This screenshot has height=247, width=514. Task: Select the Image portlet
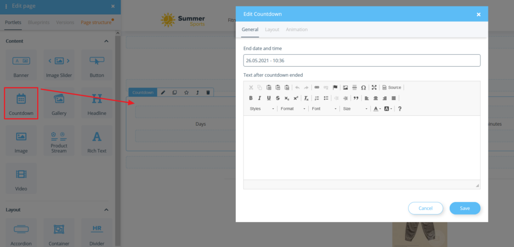pyautogui.click(x=21, y=141)
